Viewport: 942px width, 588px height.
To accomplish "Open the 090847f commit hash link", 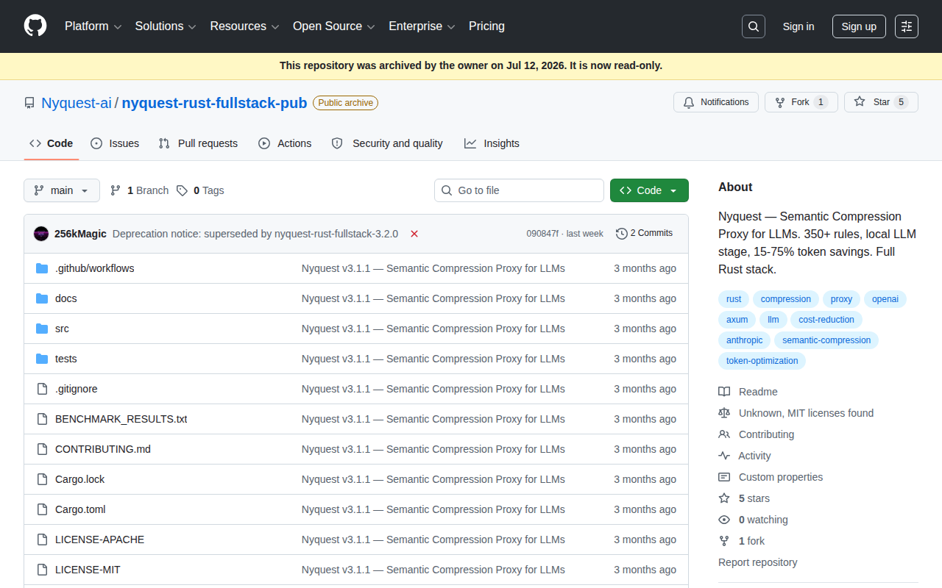I will click(542, 234).
